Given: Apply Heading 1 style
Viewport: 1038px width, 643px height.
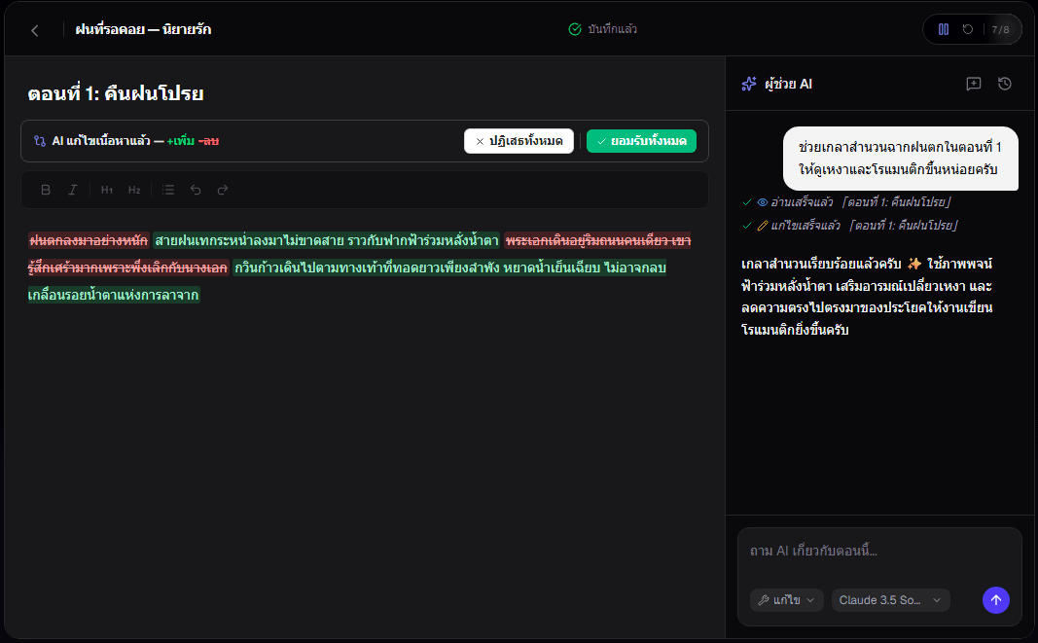Looking at the screenshot, I should (x=107, y=190).
